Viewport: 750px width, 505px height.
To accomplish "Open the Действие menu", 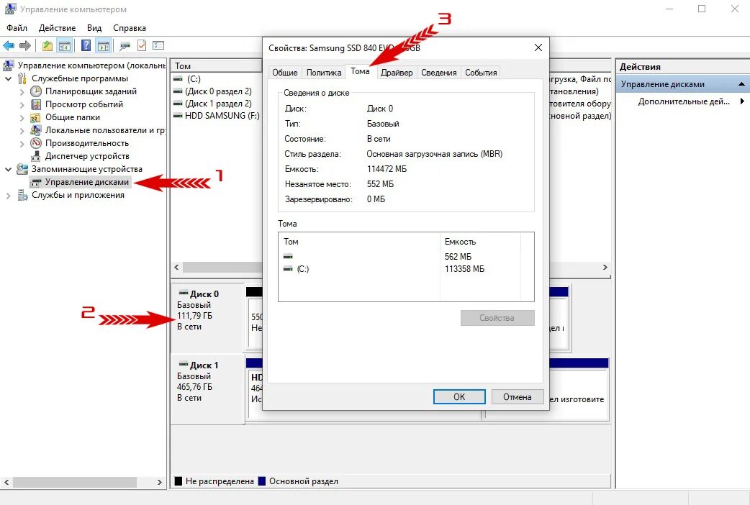I will [57, 28].
